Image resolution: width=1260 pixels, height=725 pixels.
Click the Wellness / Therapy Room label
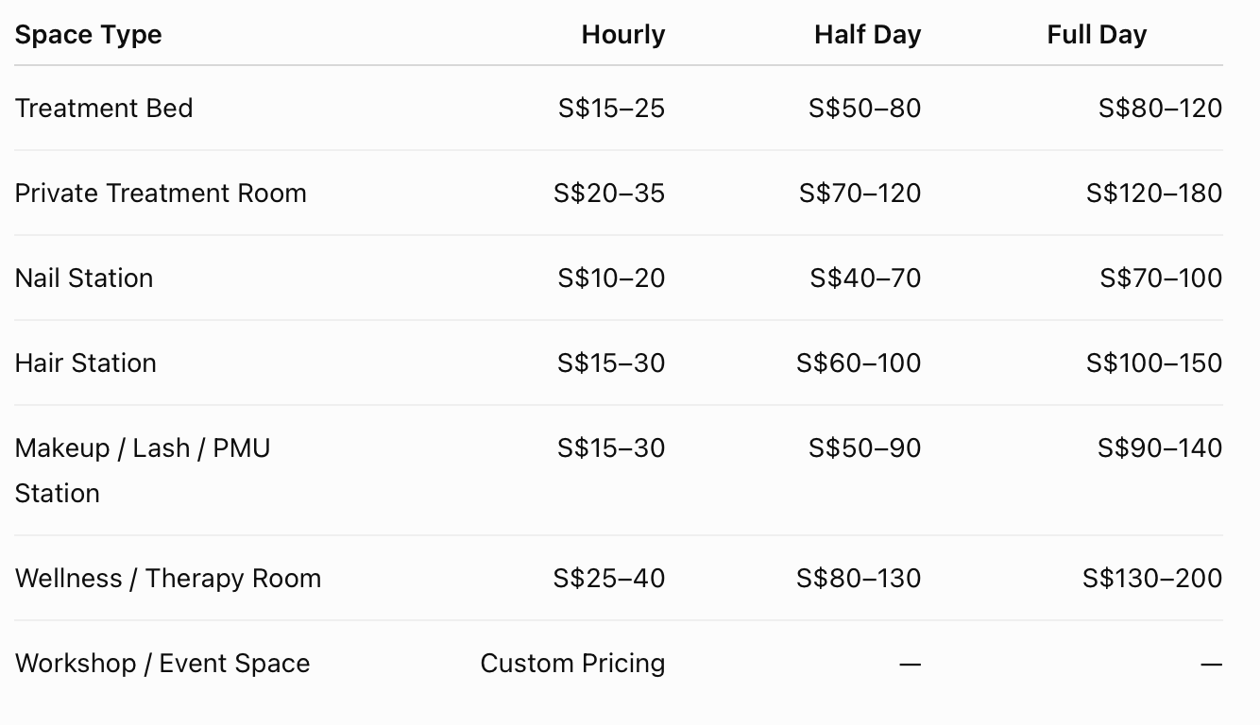168,578
